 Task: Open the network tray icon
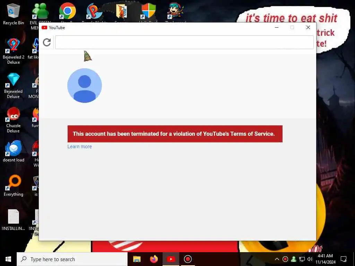point(302,259)
